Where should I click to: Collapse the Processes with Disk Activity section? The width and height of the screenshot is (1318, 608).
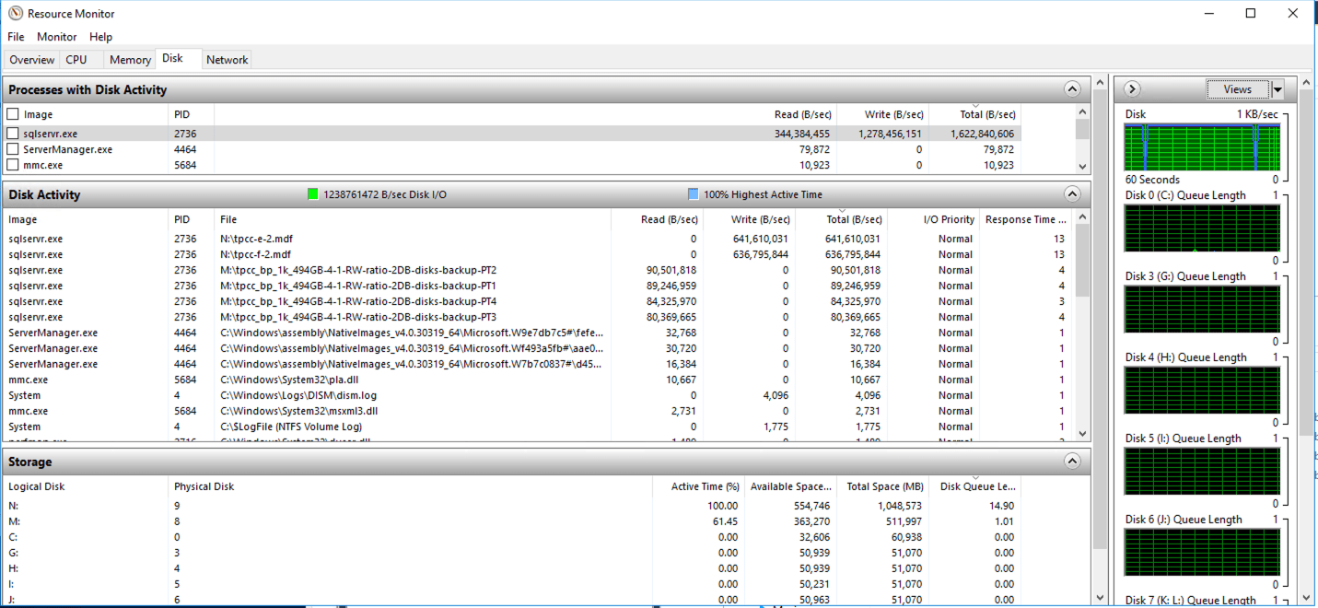coord(1072,88)
